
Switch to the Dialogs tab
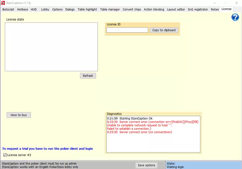point(70,9)
